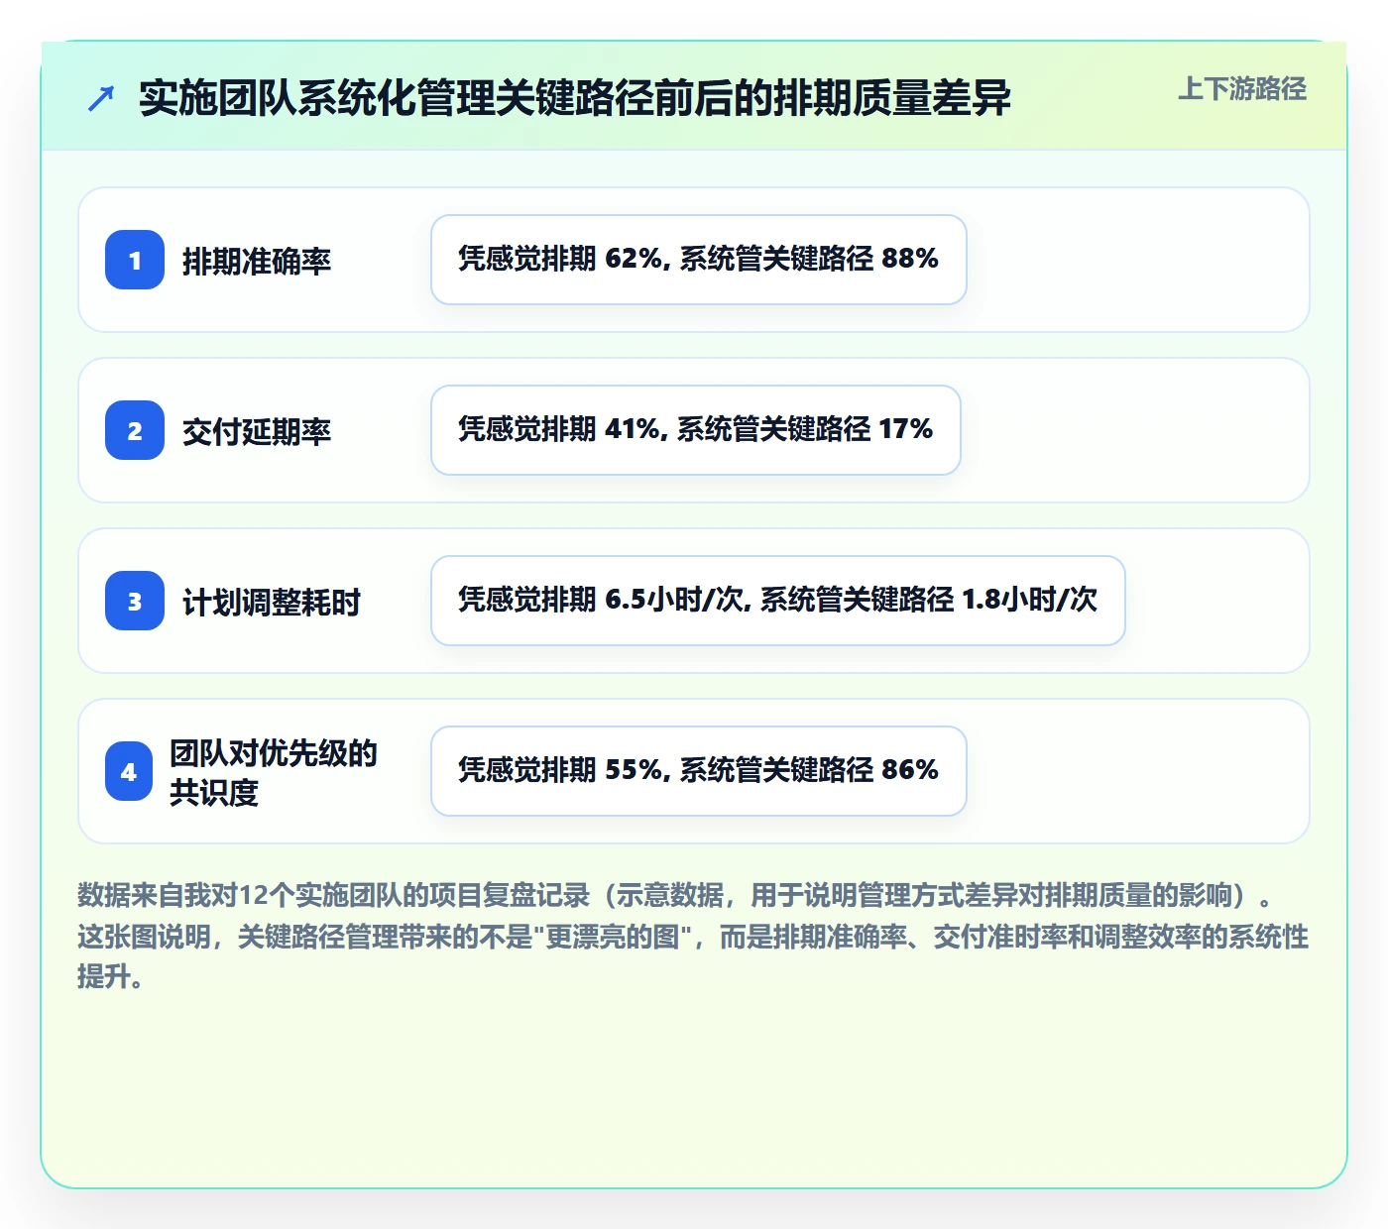Click the title 实施团队系统化管理关键路径前后的排期质量差异

(575, 98)
